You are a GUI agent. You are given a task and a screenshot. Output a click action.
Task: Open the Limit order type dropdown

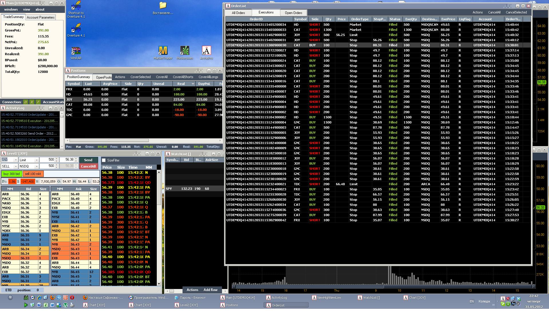click(29, 160)
